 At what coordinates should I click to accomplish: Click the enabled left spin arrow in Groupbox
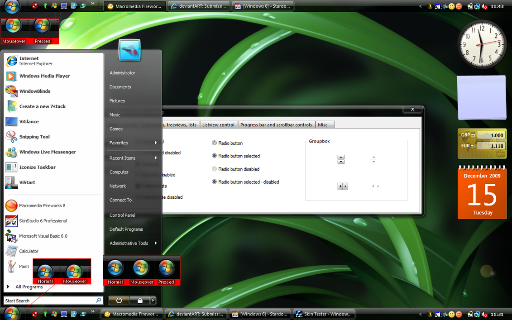pyautogui.click(x=340, y=186)
